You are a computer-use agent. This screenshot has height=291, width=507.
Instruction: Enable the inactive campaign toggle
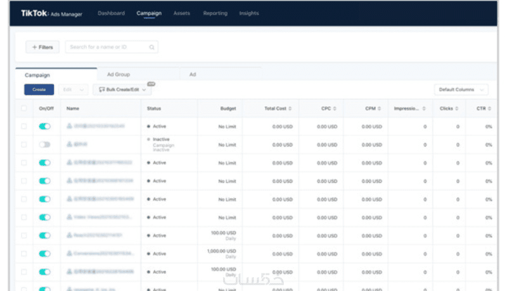[44, 144]
